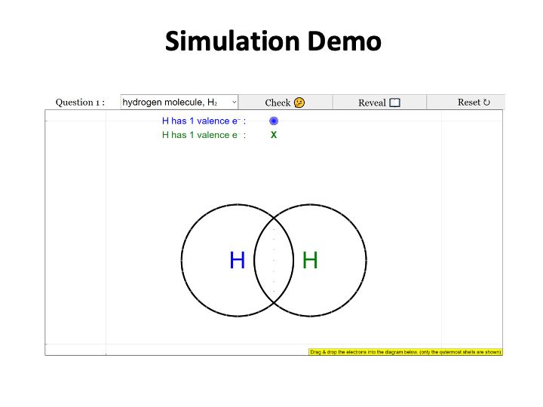Click the green H atom symbol
The image size is (543, 407).
pos(310,260)
